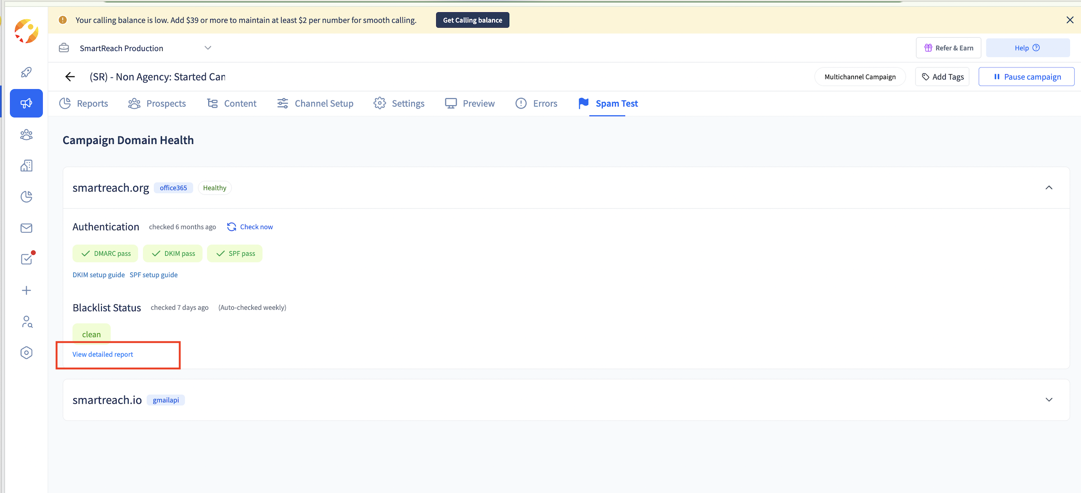
Task: Open View detailed report link
Action: coord(103,354)
